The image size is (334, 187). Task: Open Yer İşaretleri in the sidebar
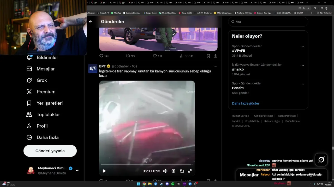point(45,103)
